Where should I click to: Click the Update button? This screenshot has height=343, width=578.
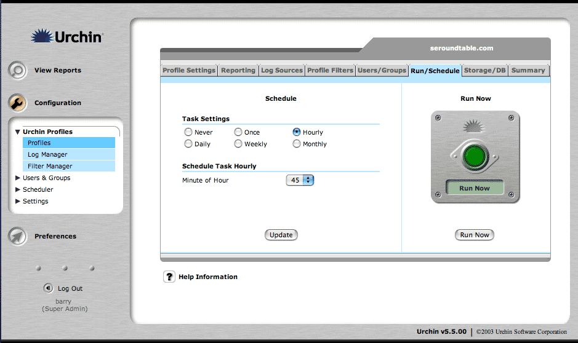pyautogui.click(x=281, y=235)
